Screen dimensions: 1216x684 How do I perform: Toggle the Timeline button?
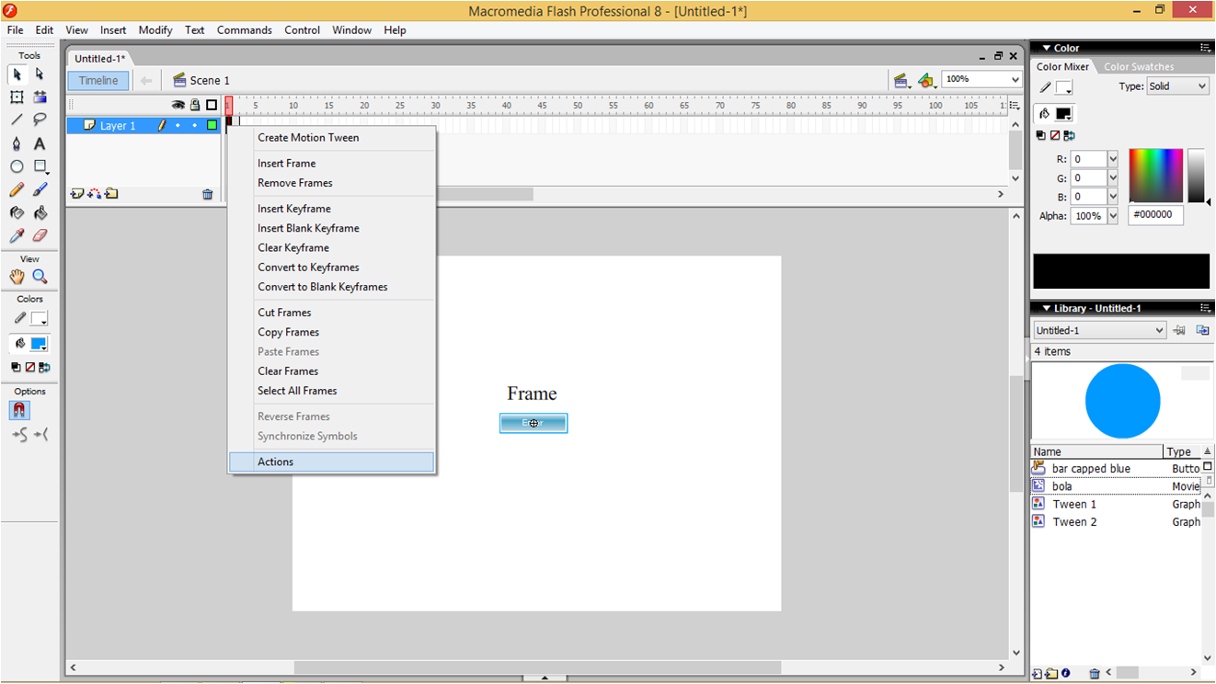98,80
